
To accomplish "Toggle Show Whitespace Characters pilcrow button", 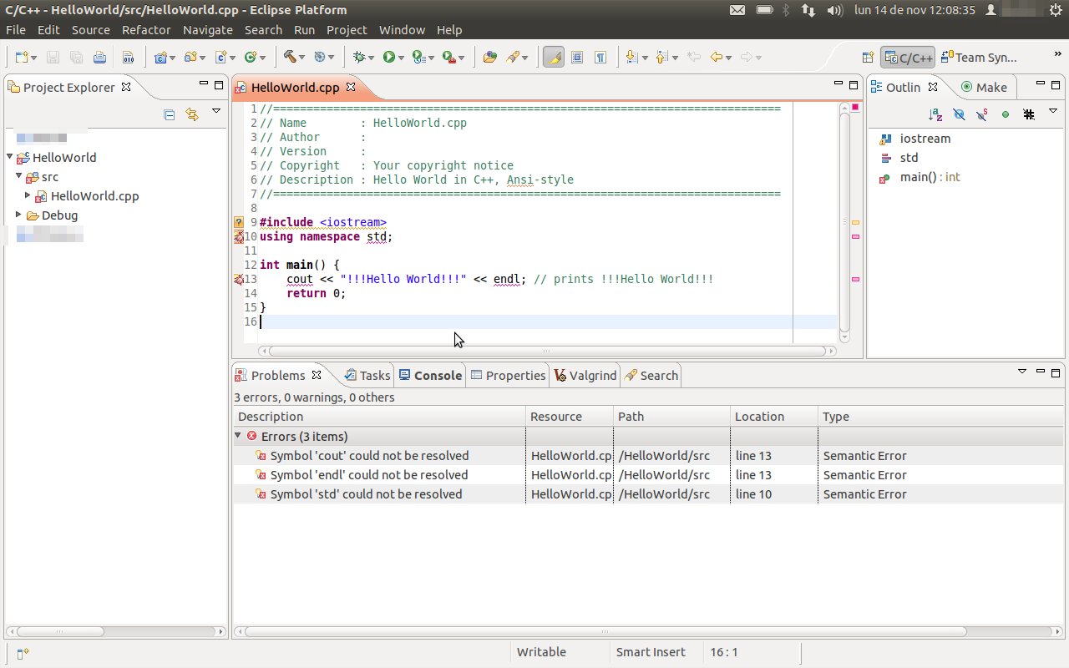I will click(600, 57).
